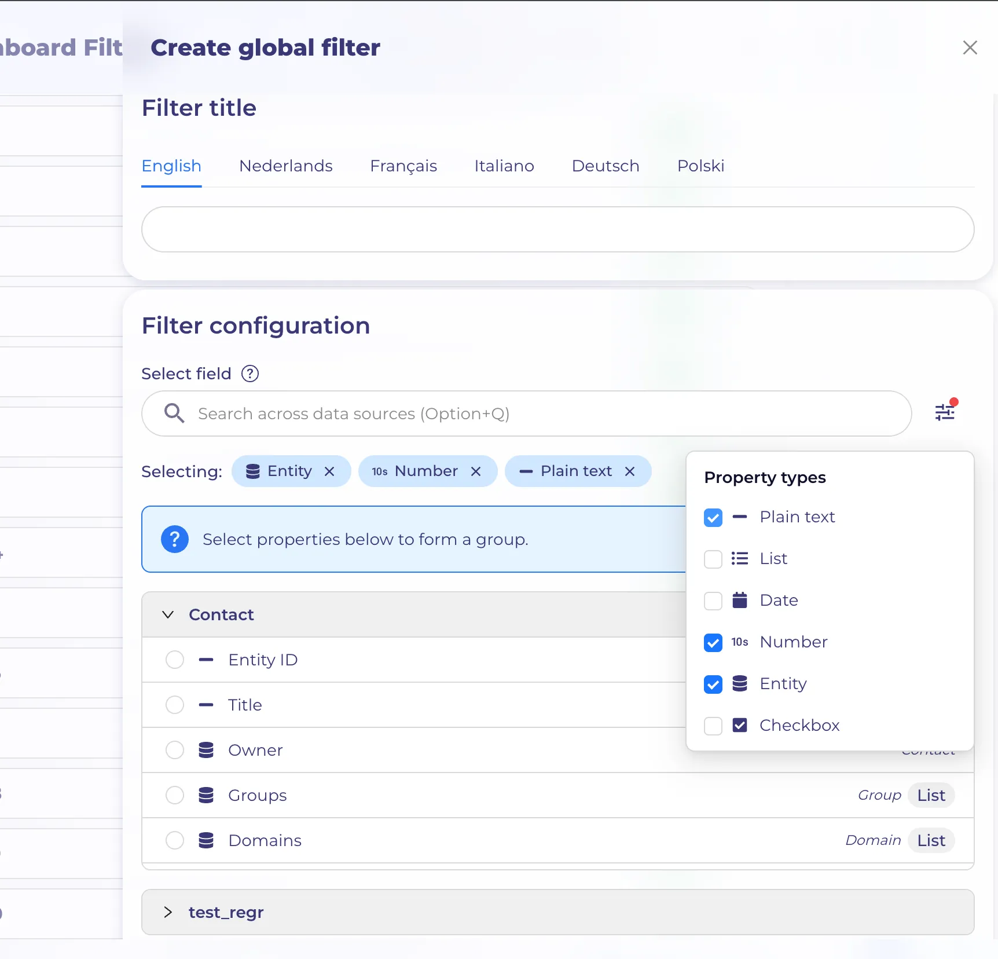
Task: Click the Number 10s icon in Property types
Action: coord(740,642)
